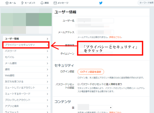
Task: Open the メッセージ label in top bar
Action: 63,3
